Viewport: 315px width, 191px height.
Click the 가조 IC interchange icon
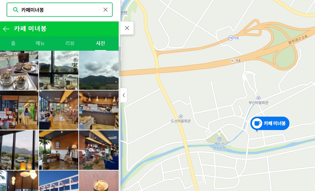(x=233, y=60)
